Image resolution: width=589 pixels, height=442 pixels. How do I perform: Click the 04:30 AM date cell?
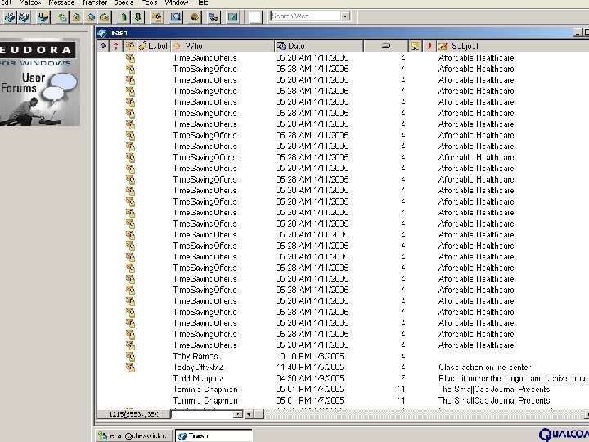tap(310, 378)
